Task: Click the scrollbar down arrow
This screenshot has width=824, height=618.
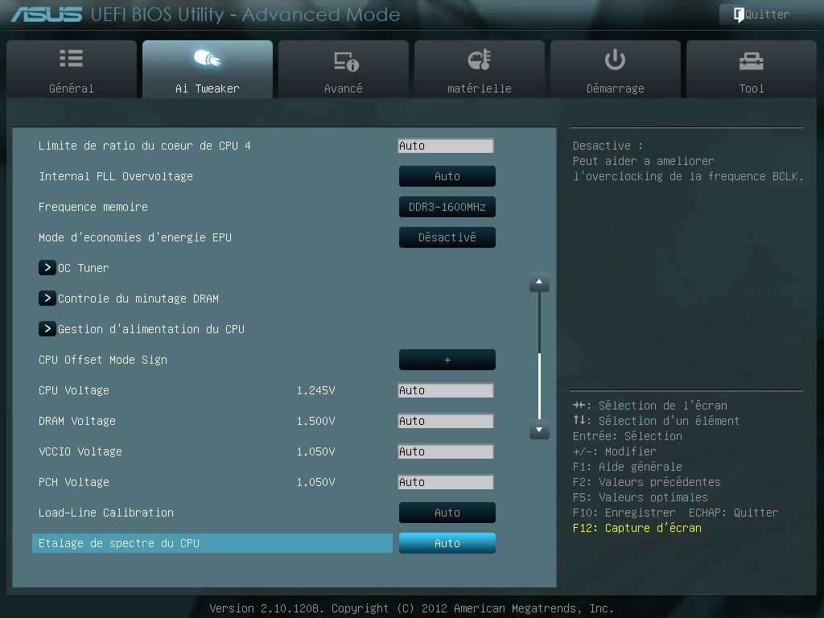Action: pos(539,431)
